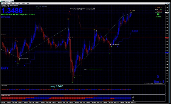171x104 pixels.
Task: Open the Help menu
Action: [28, 3]
